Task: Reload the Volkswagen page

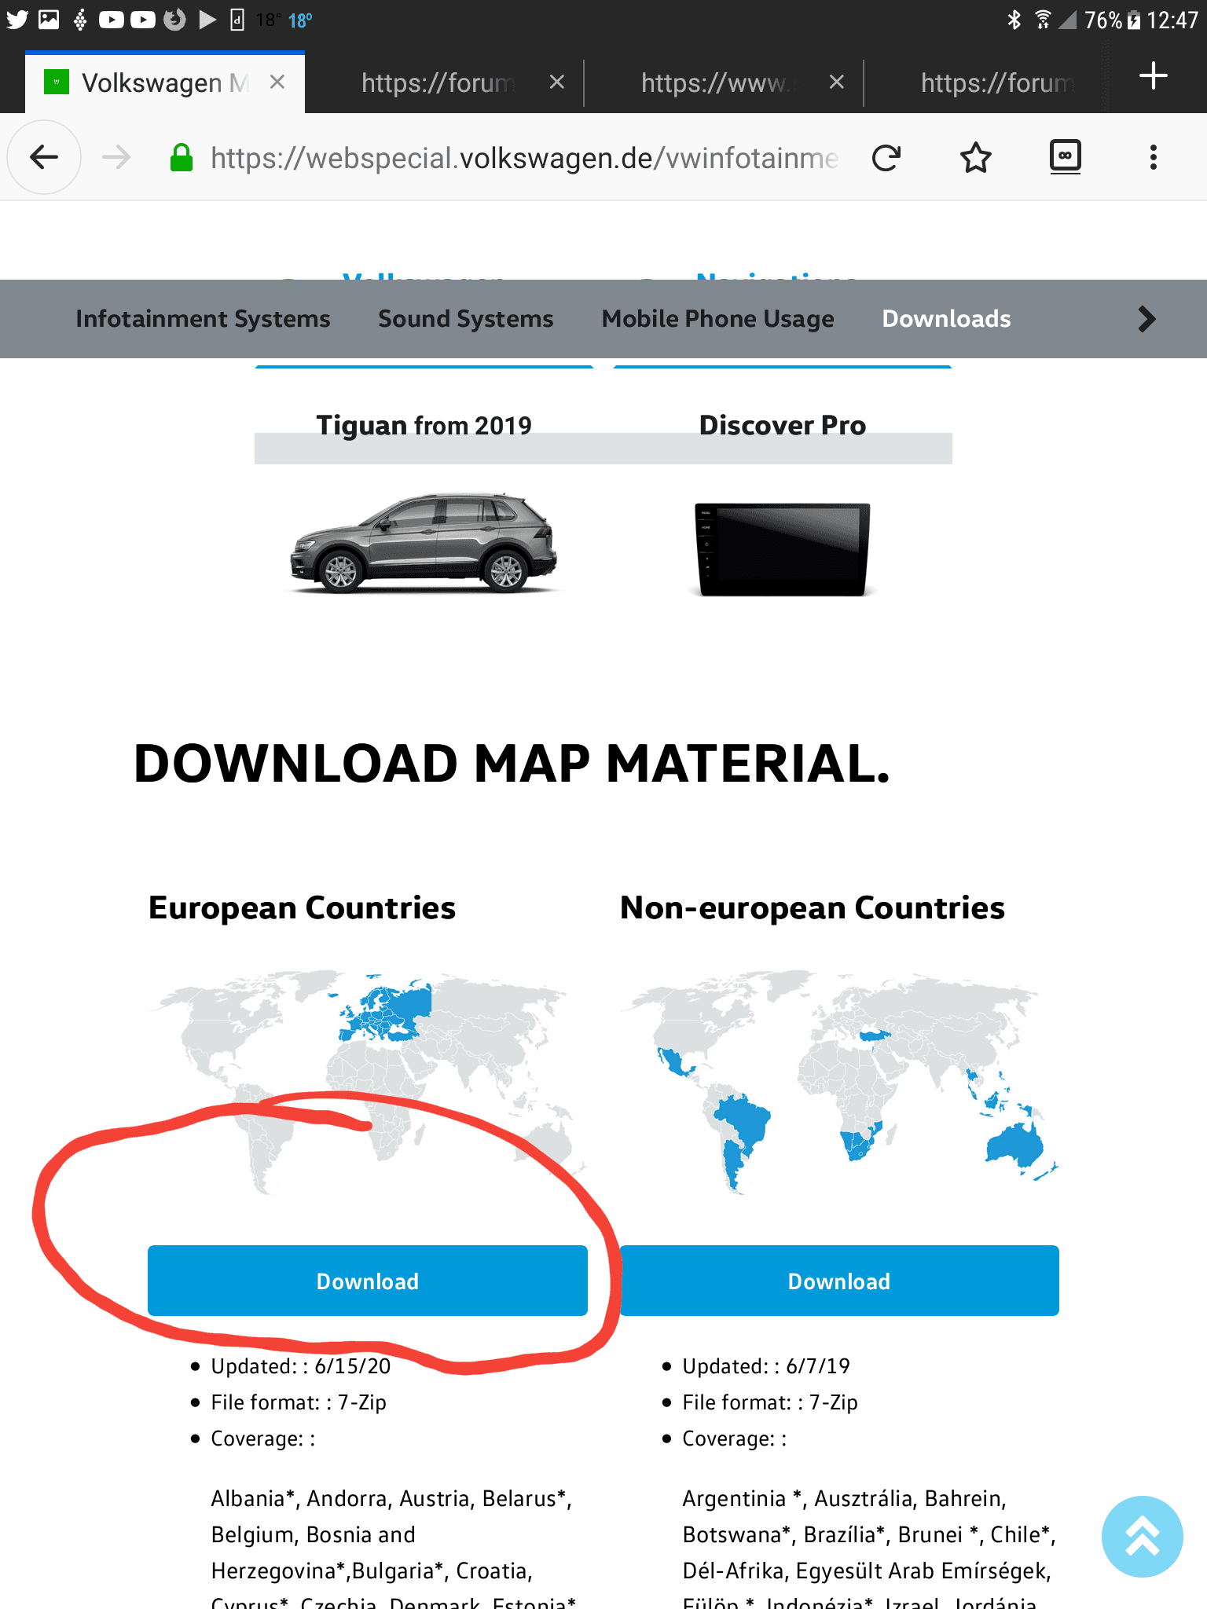Action: (886, 158)
